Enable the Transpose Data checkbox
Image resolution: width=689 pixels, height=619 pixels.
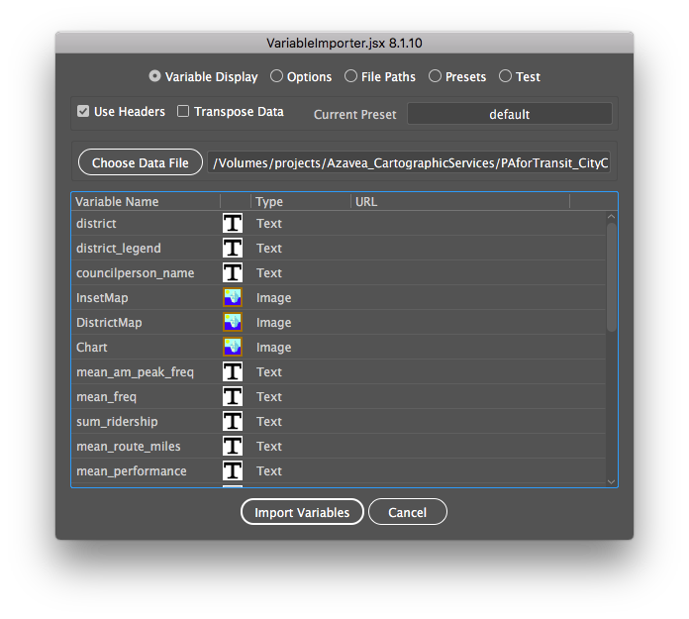click(x=183, y=112)
